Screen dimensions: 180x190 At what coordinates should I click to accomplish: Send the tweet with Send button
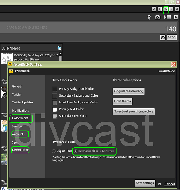[172, 37]
